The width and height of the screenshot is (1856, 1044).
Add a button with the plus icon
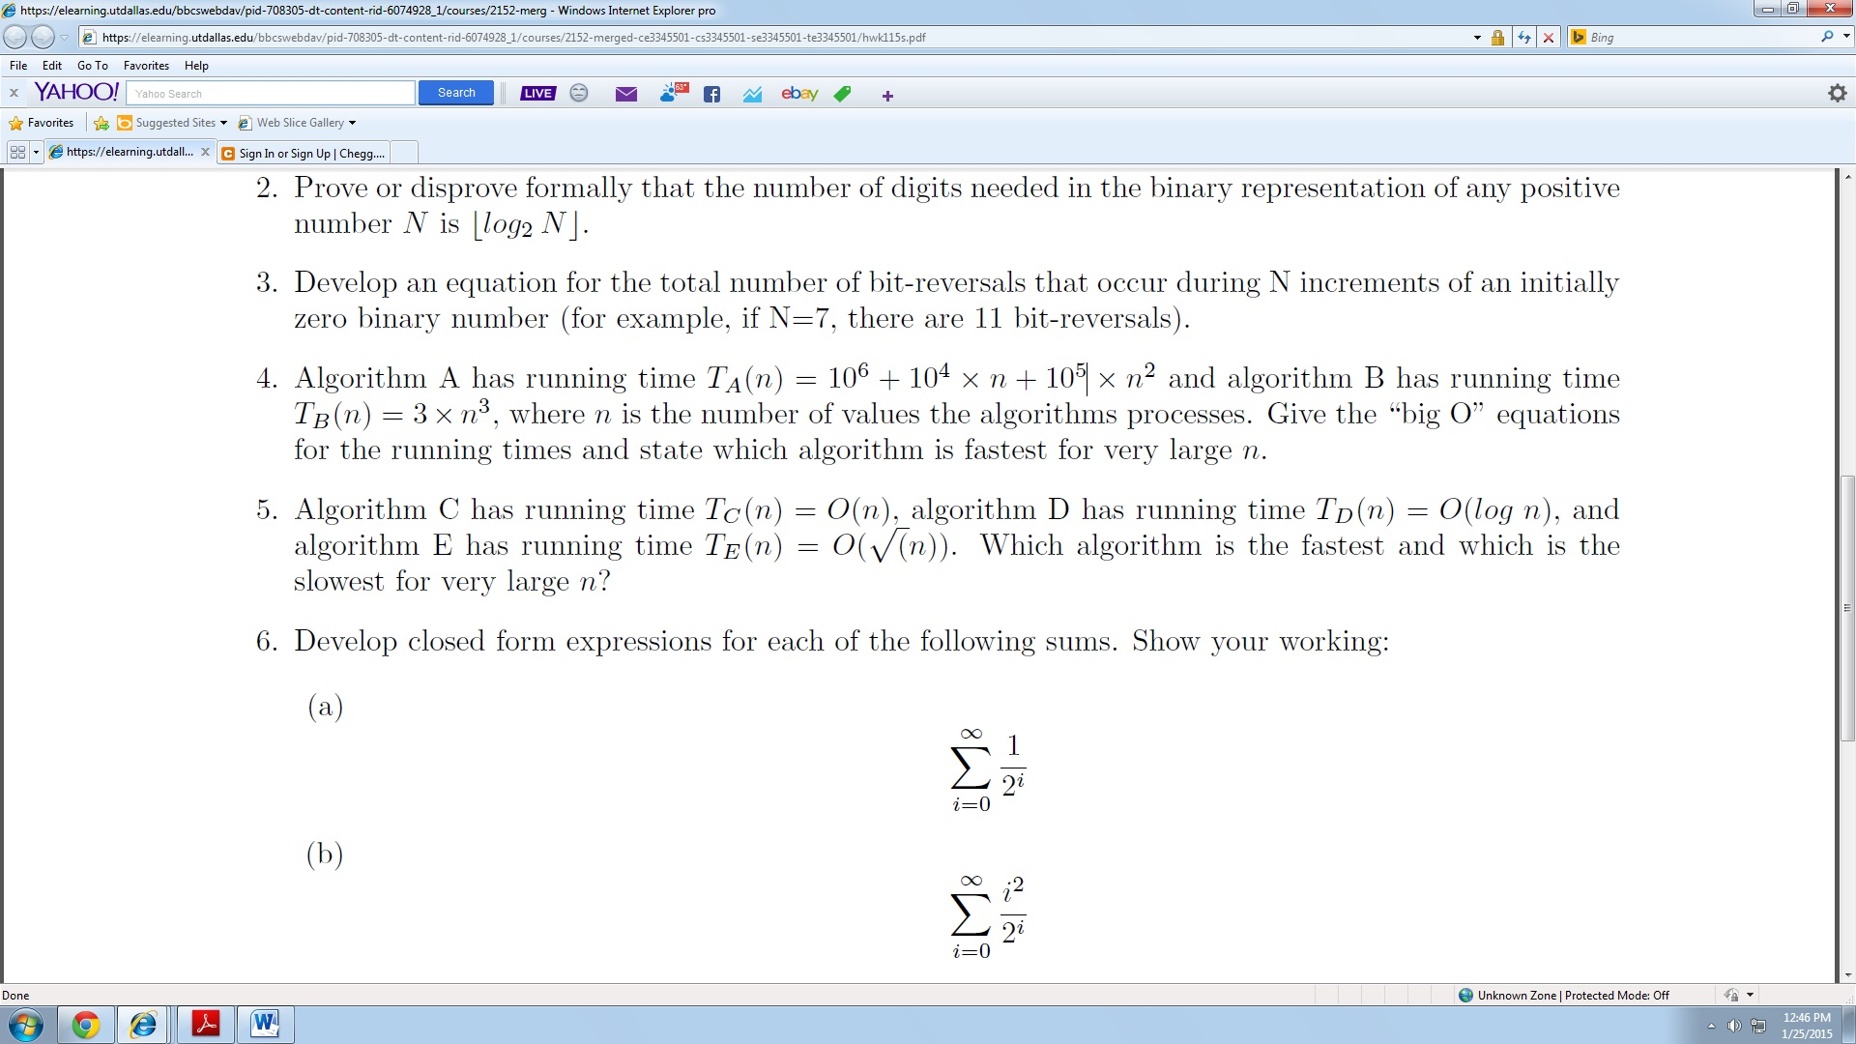coord(887,96)
